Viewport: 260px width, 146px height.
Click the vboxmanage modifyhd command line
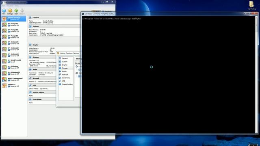tap(111, 19)
